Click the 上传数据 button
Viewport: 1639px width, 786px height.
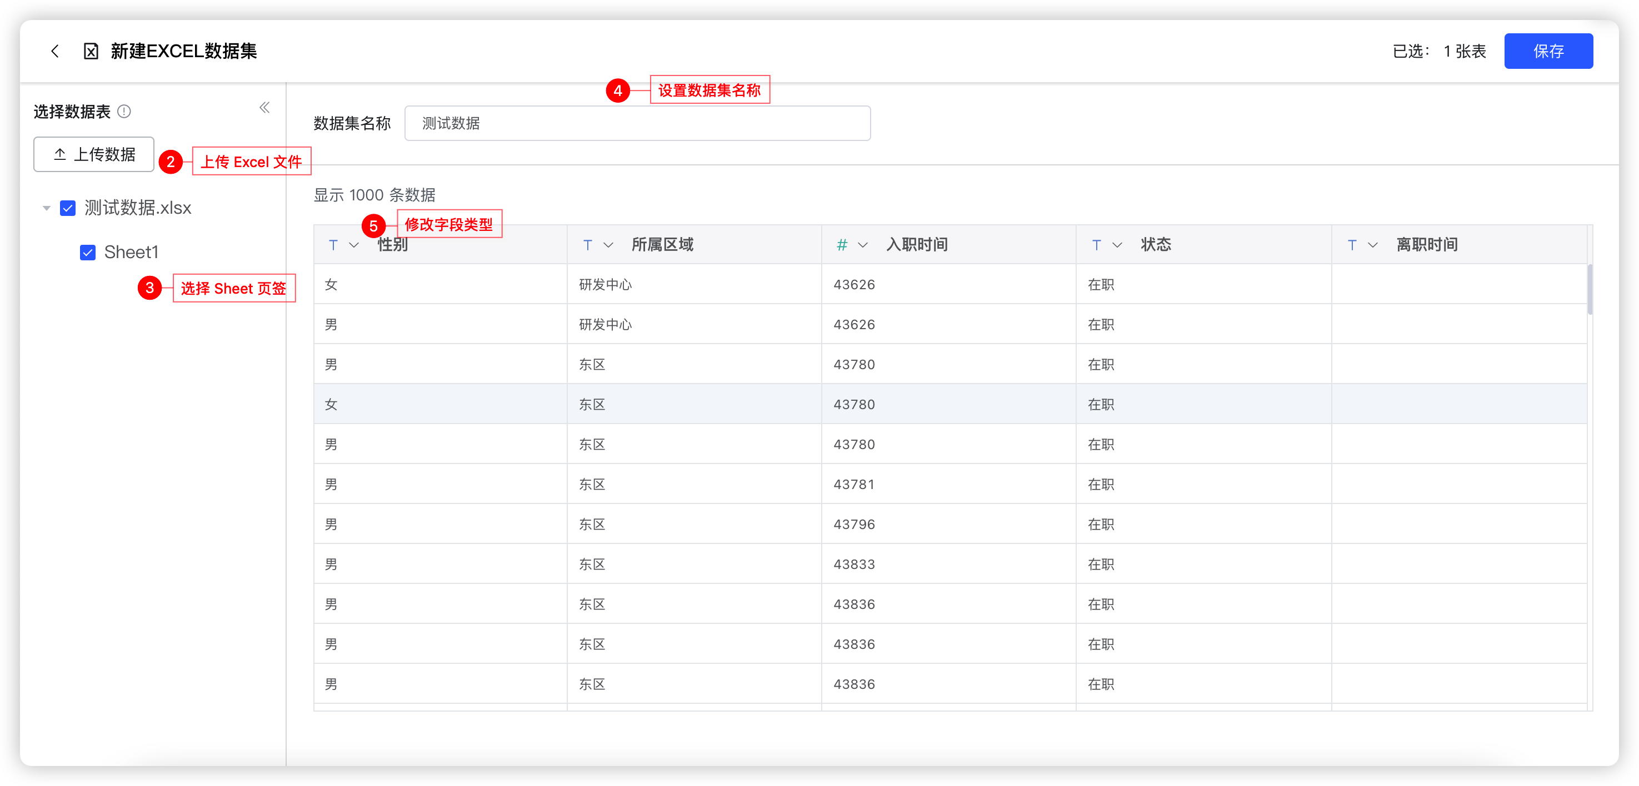click(93, 154)
